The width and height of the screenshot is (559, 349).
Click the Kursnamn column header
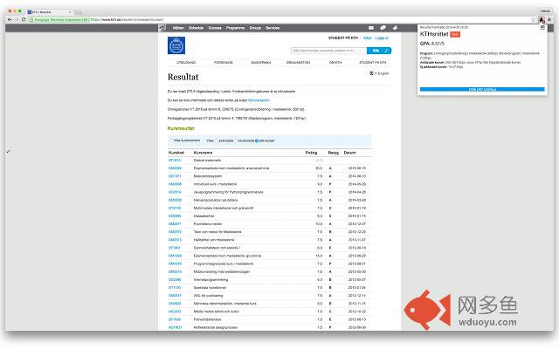[x=203, y=153]
